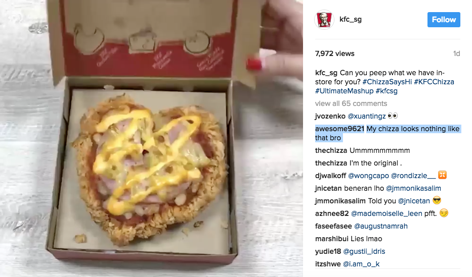Screen dimensions: 472x277
Task: Open the @rondizzle__ mention
Action: point(413,176)
